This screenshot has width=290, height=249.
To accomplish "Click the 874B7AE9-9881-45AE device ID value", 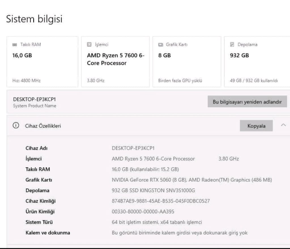I will pos(161,201).
